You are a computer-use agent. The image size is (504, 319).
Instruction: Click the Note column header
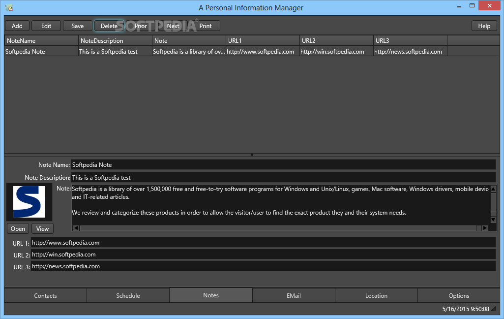tap(189, 40)
